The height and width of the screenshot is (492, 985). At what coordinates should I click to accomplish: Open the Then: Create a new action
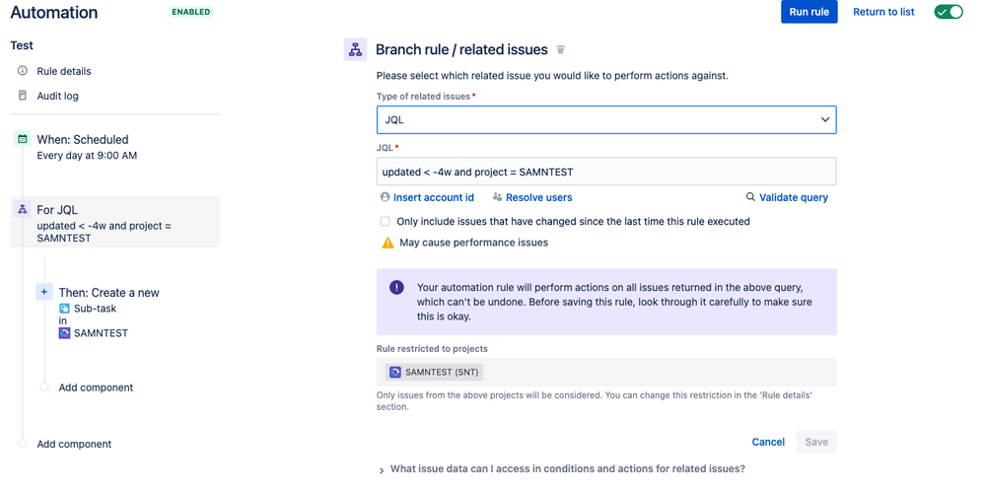[108, 293]
